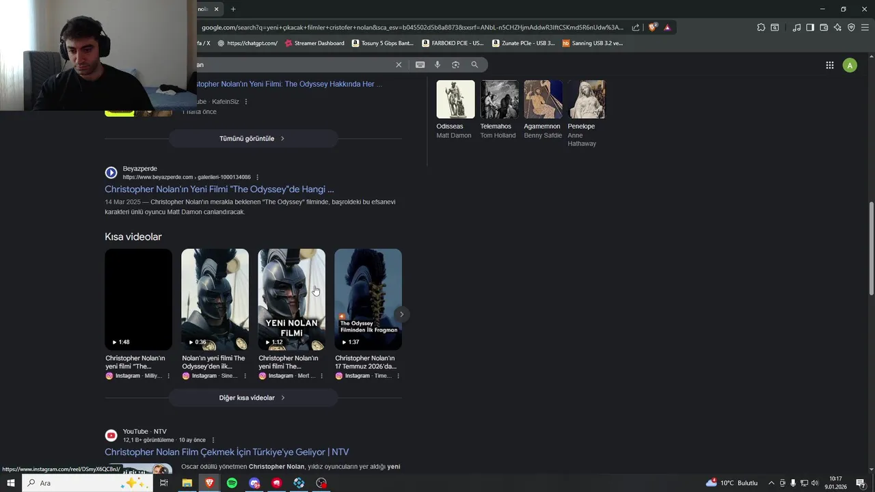
Task: Open Telemahos Tom Holland cast card
Action: point(499,110)
